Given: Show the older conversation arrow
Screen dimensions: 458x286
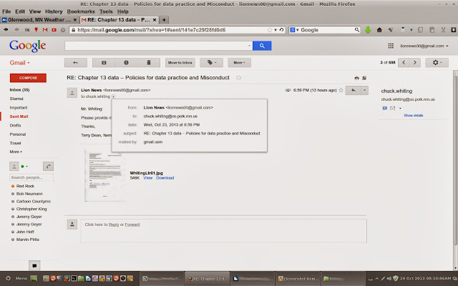Looking at the screenshot, I should (415, 62).
